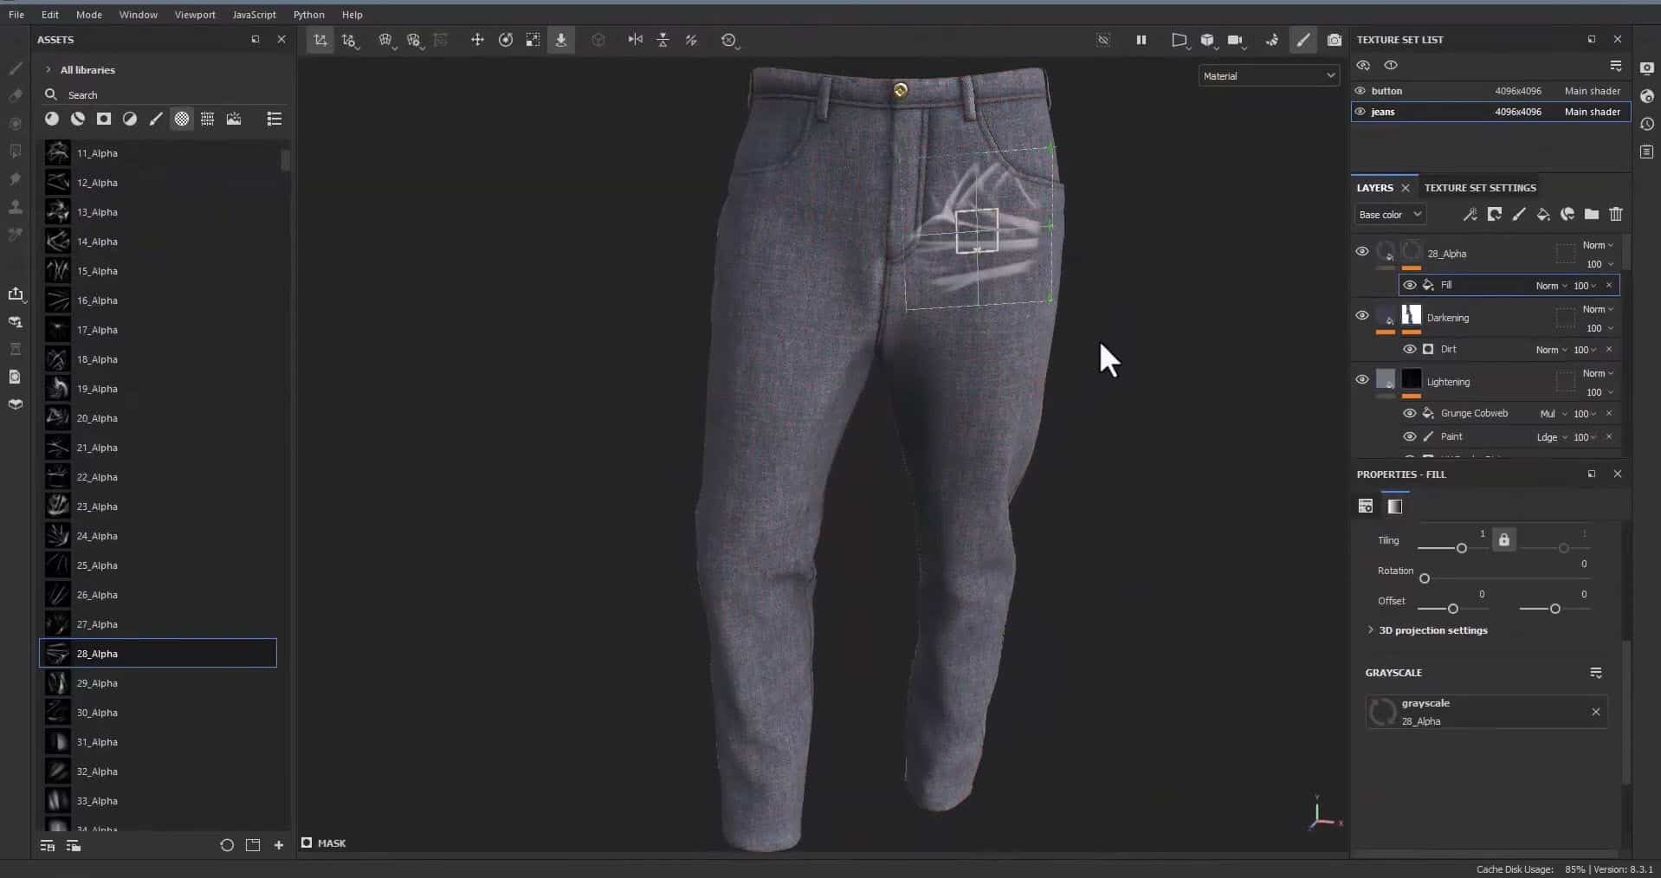Screen dimensions: 1661x878
Task: Adjust the Rotation slider handle
Action: click(1424, 578)
